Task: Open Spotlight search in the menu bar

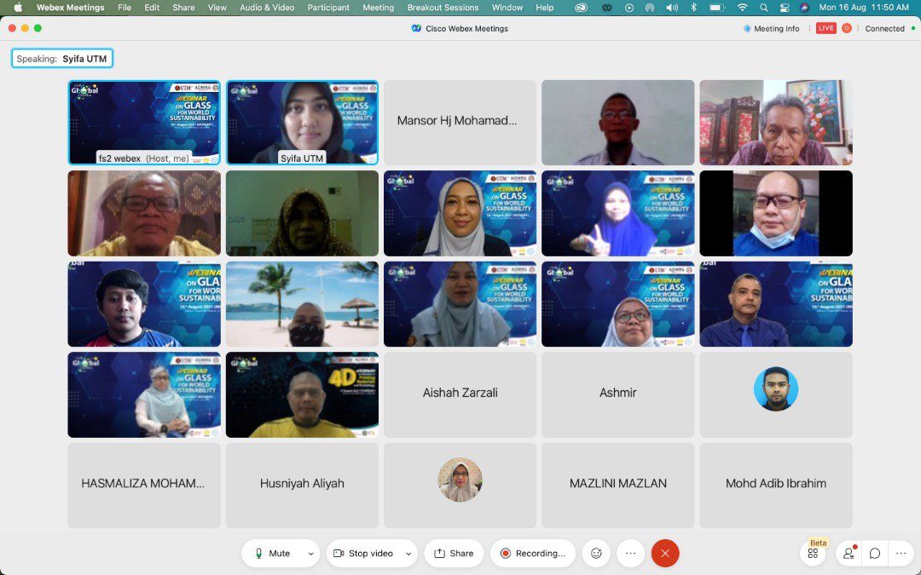Action: [762, 7]
